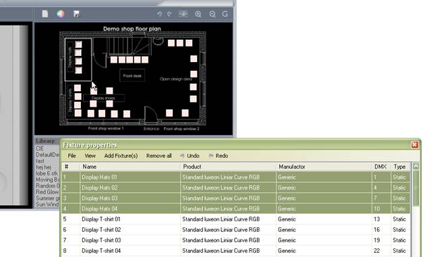The width and height of the screenshot is (433, 257).
Task: Click Undo in Fixture properties toolbar
Action: click(190, 156)
